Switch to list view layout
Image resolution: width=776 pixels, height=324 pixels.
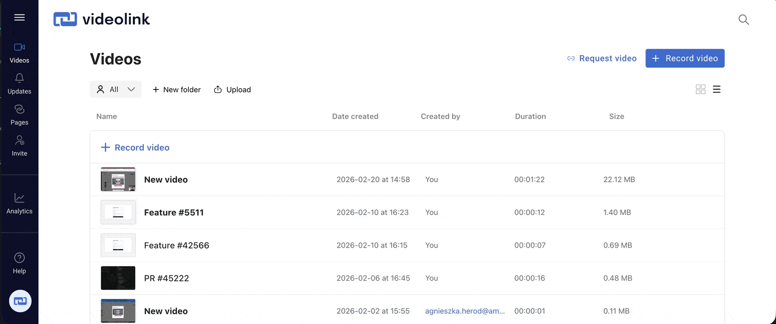click(717, 89)
